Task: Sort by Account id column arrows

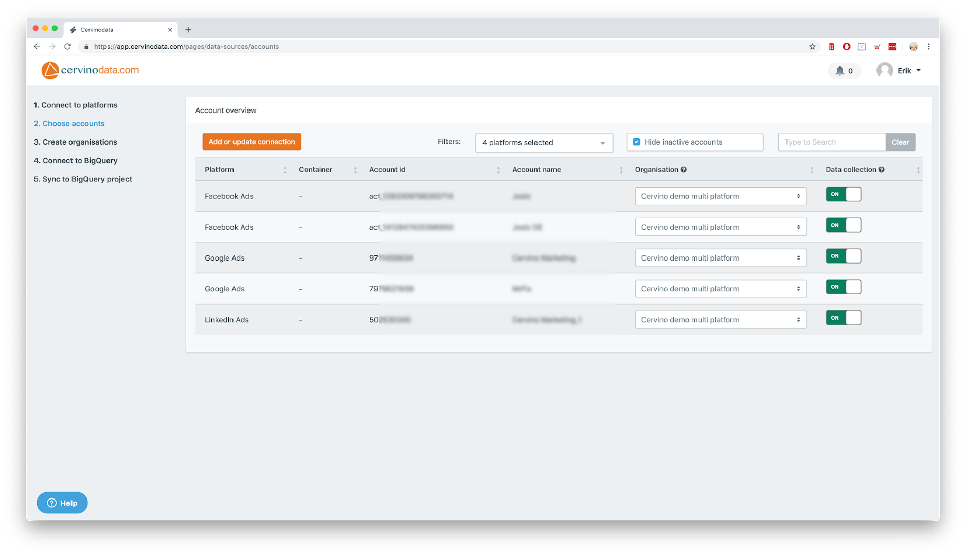Action: point(498,170)
